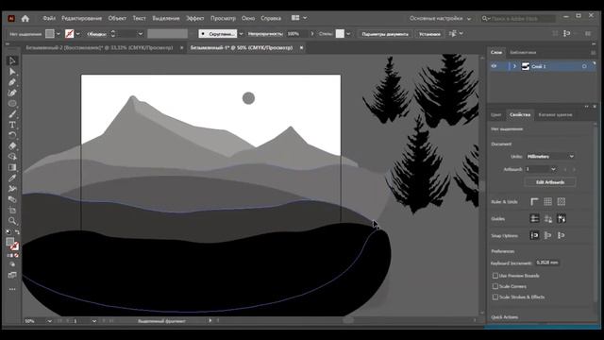The height and width of the screenshot is (340, 604).
Task: Click the fill color swatch in control bar
Action: click(x=50, y=34)
